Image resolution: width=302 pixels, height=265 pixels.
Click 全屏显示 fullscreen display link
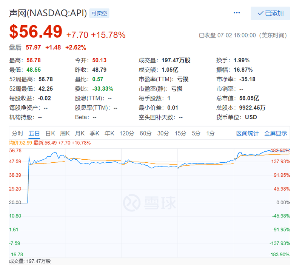(x=276, y=133)
